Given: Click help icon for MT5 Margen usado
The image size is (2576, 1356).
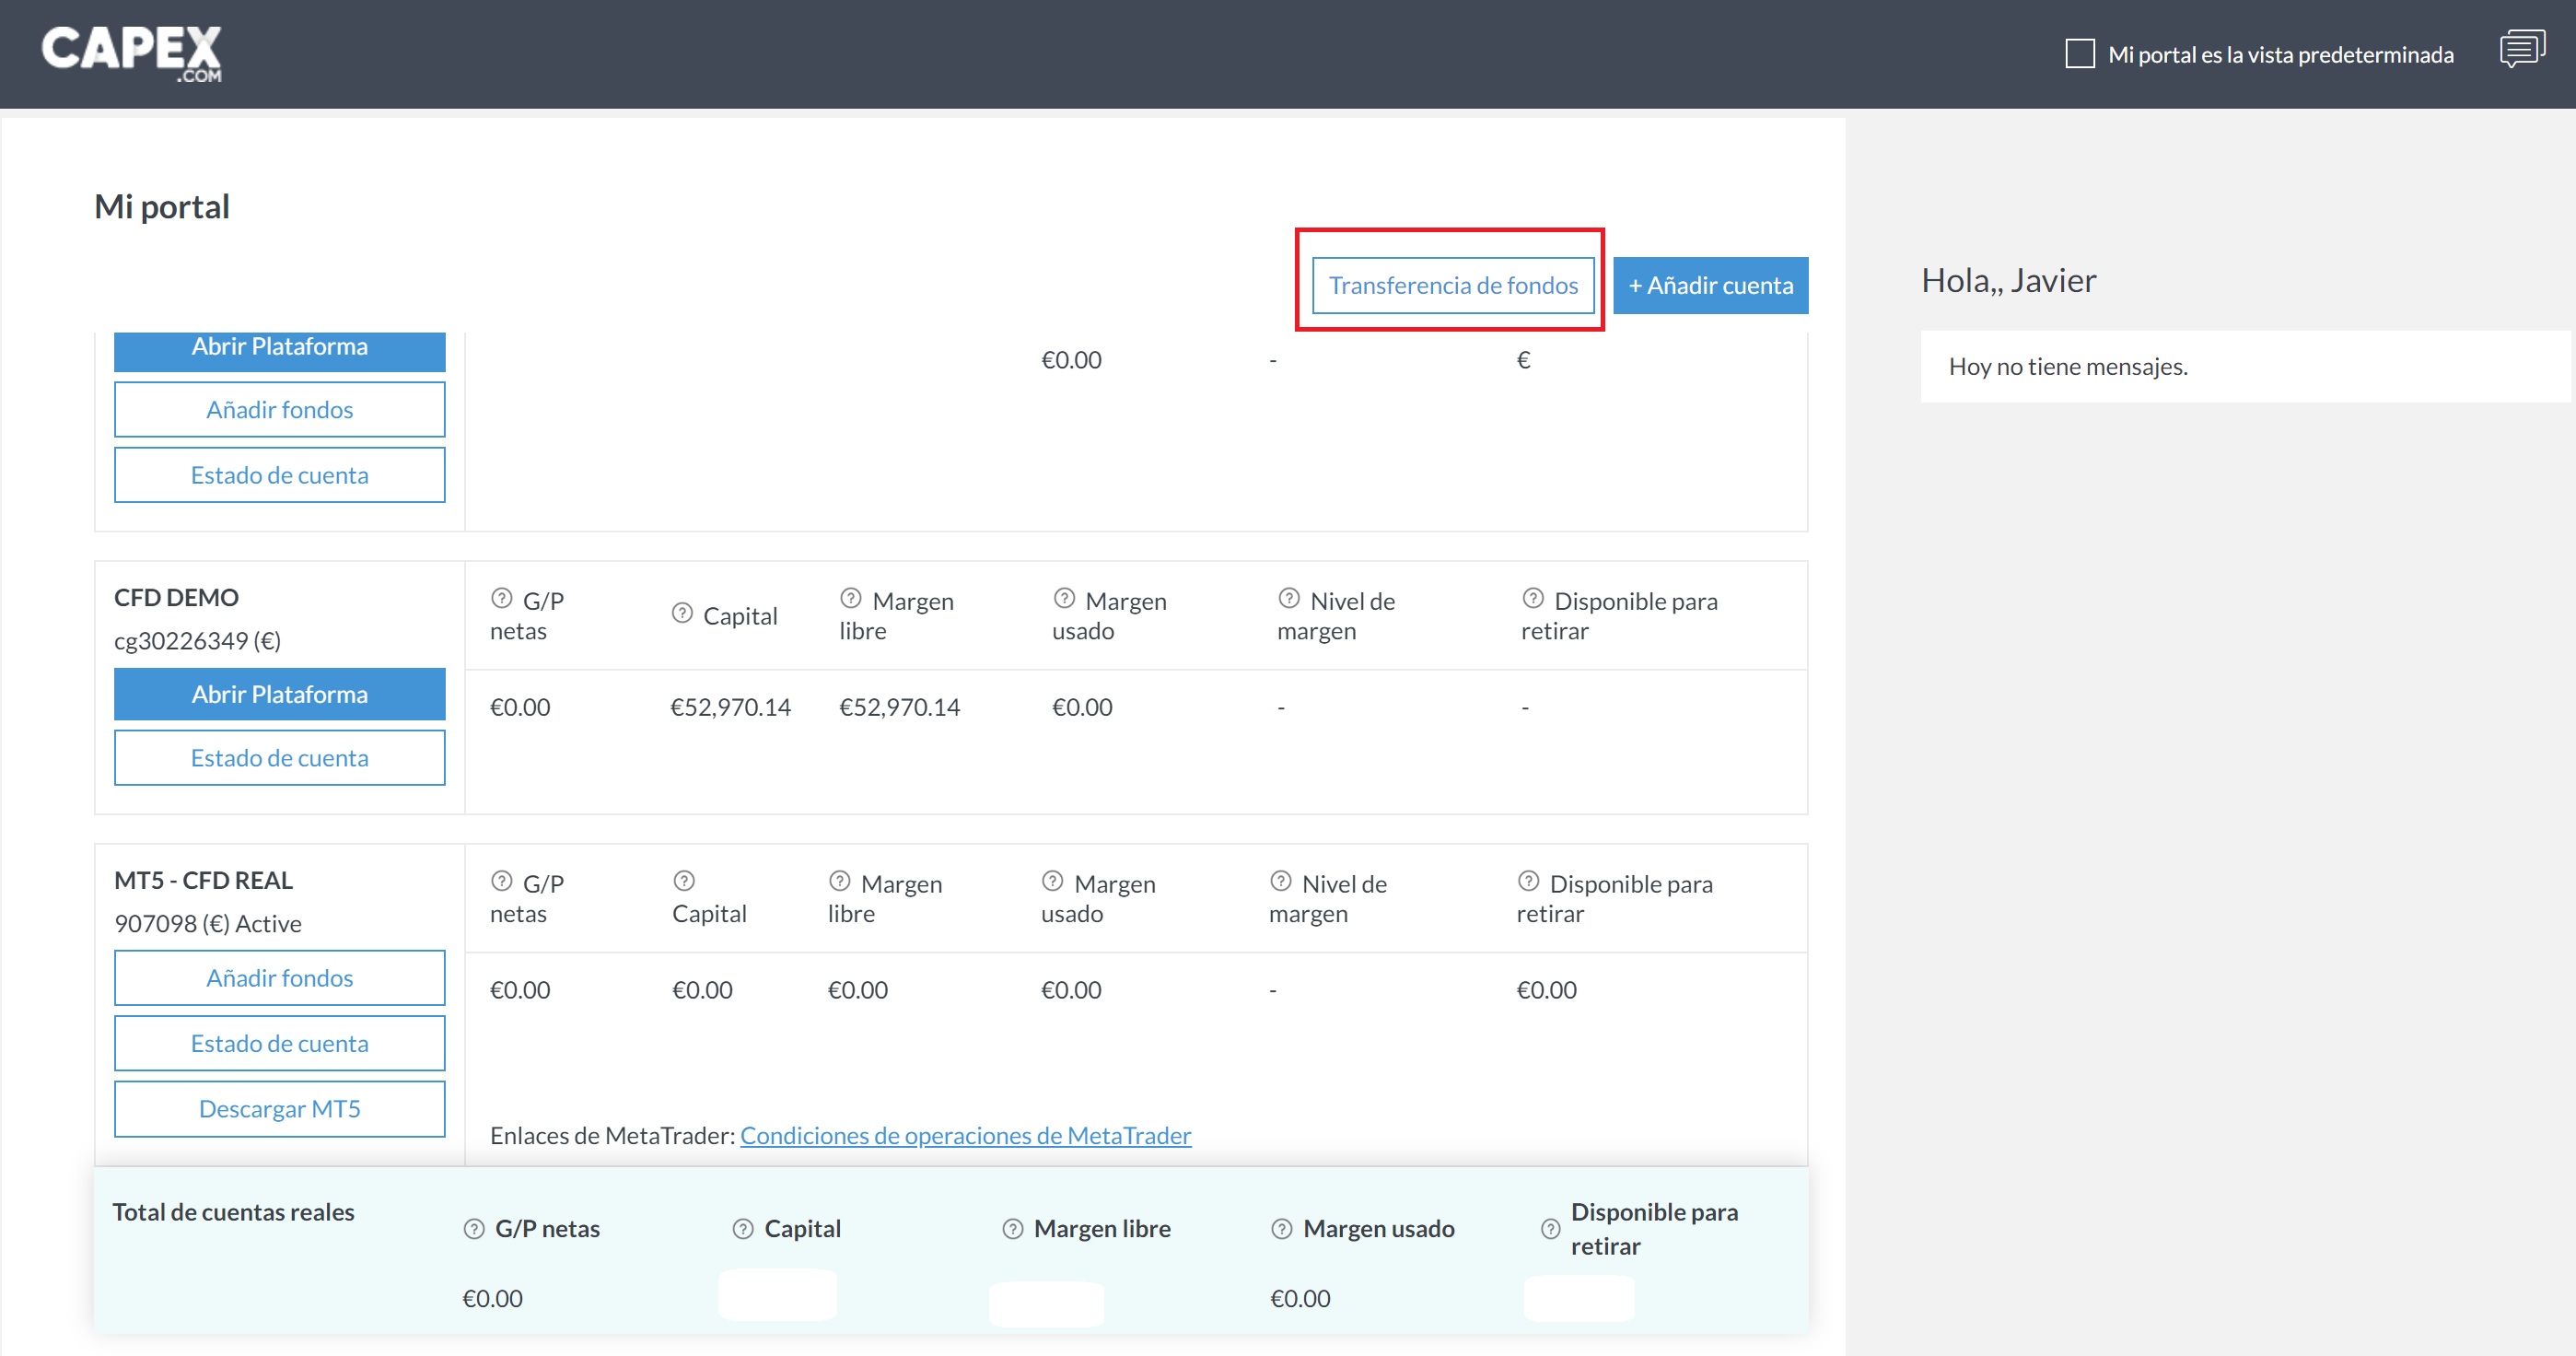Looking at the screenshot, I should click(x=1052, y=881).
